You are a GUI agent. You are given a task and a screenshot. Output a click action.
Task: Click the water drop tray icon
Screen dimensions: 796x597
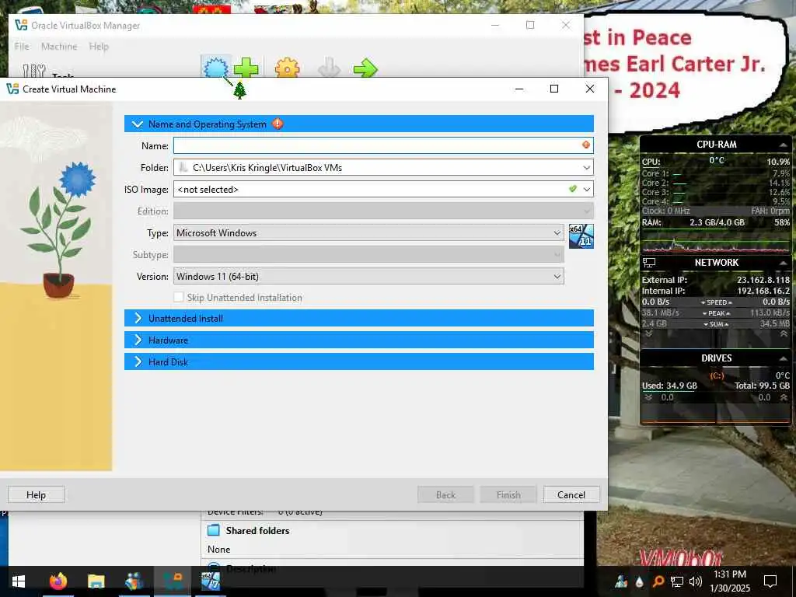639,581
